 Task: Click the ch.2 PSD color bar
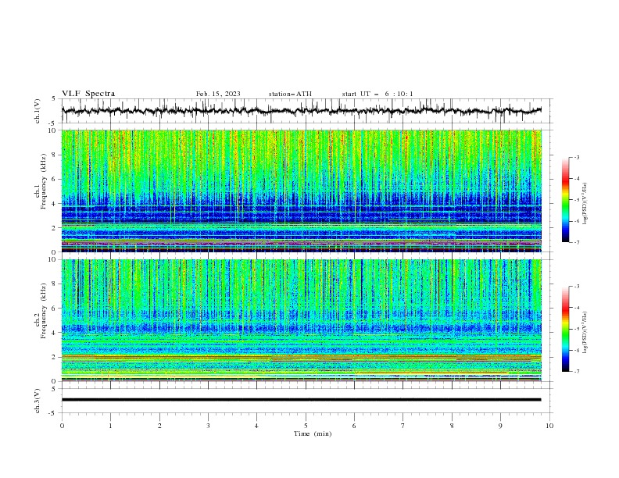click(565, 329)
